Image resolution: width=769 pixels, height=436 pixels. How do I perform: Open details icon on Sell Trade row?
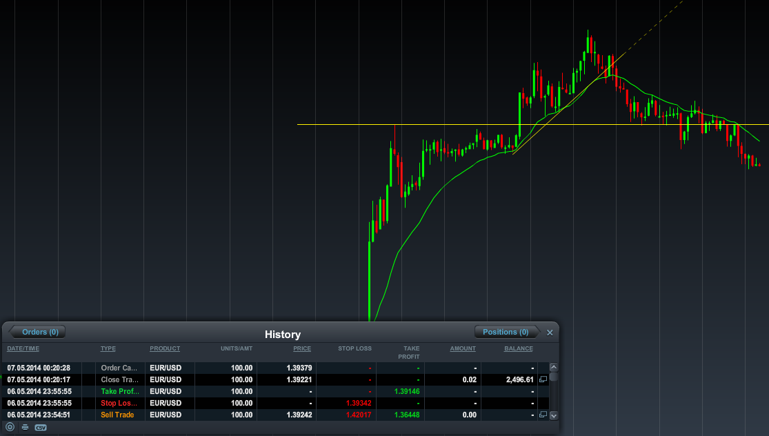click(543, 415)
